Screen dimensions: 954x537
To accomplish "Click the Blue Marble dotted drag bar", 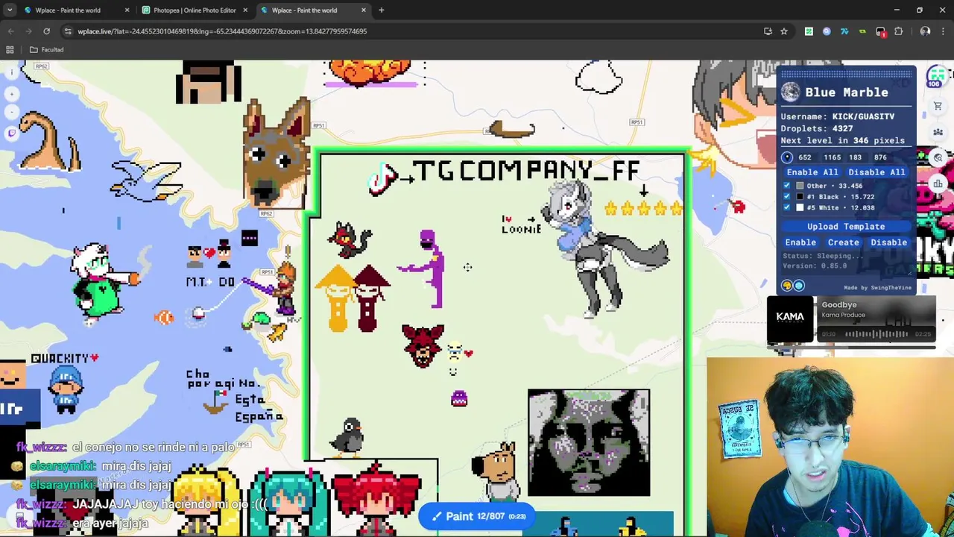I will [846, 73].
